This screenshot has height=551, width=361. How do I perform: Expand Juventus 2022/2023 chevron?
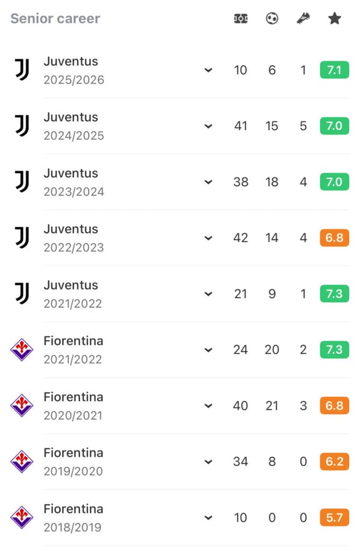click(x=208, y=238)
